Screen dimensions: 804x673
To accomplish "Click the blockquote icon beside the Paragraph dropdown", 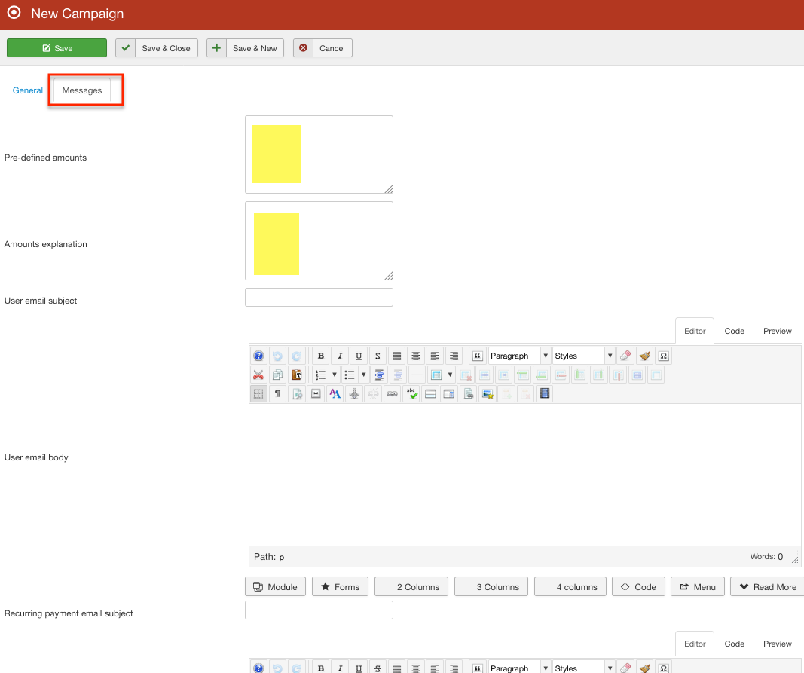I will pyautogui.click(x=477, y=356).
